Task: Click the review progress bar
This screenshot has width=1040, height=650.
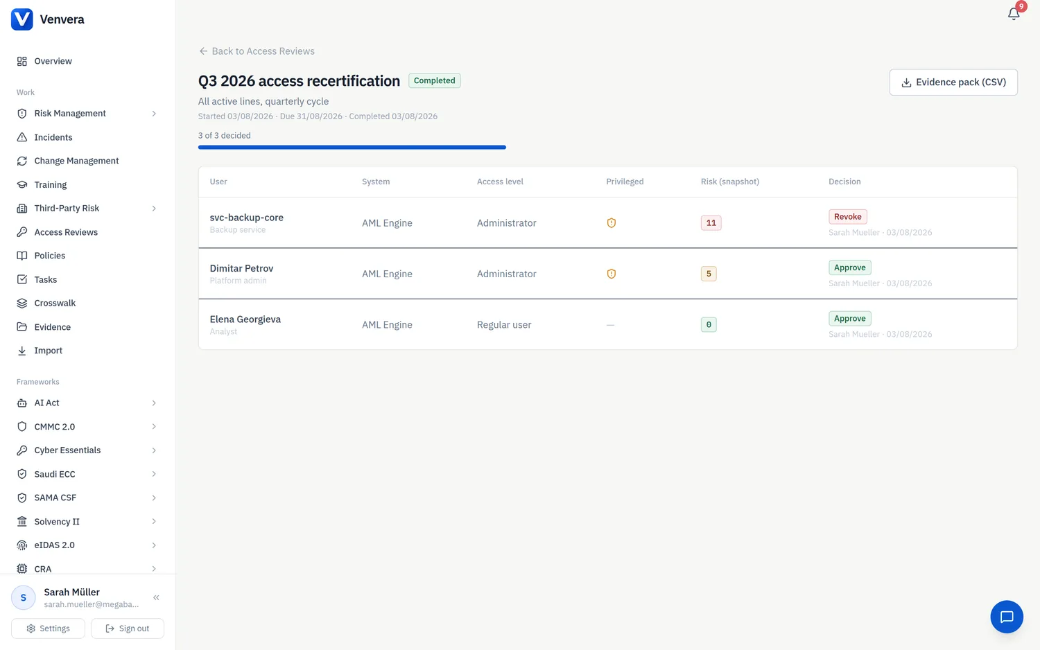Action: click(x=352, y=148)
